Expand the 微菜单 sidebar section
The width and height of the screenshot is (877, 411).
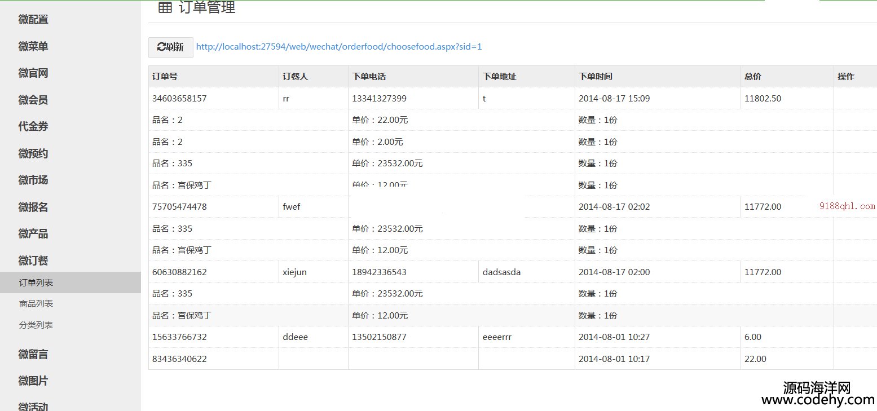33,47
